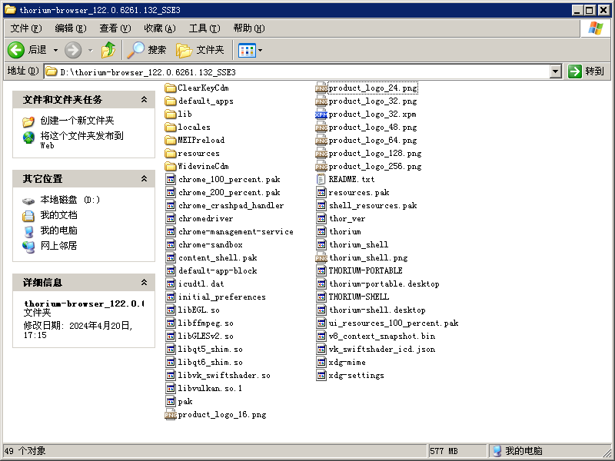Expand the Views dropdown arrow
This screenshot has width=615, height=461.
pyautogui.click(x=260, y=50)
